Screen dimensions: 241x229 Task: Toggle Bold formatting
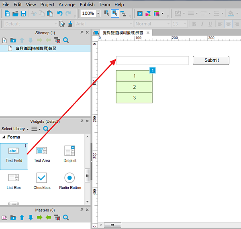[194, 24]
